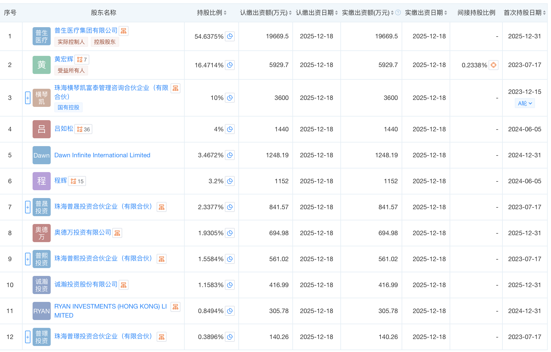Open 吕如松 shareholder profile link

[64, 129]
